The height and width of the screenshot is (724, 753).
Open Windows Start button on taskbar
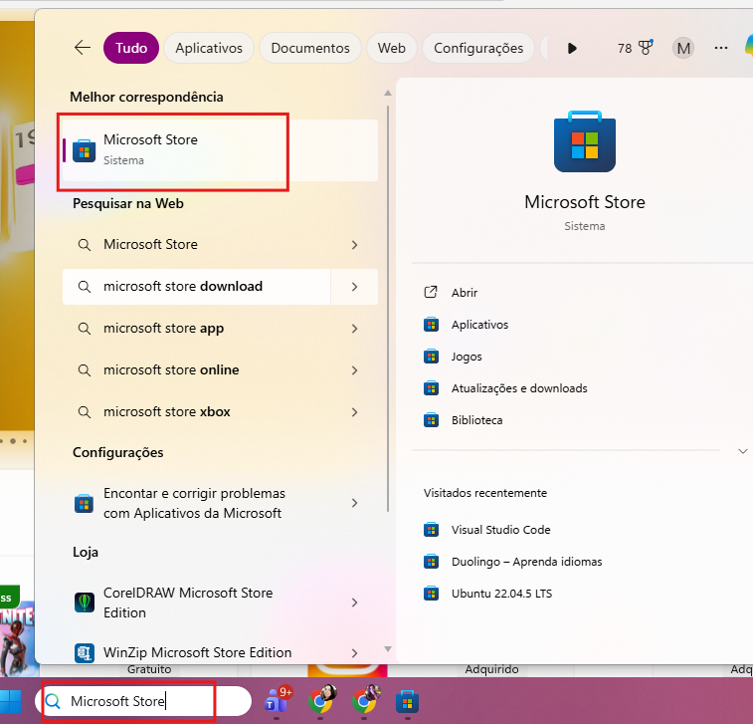[11, 702]
